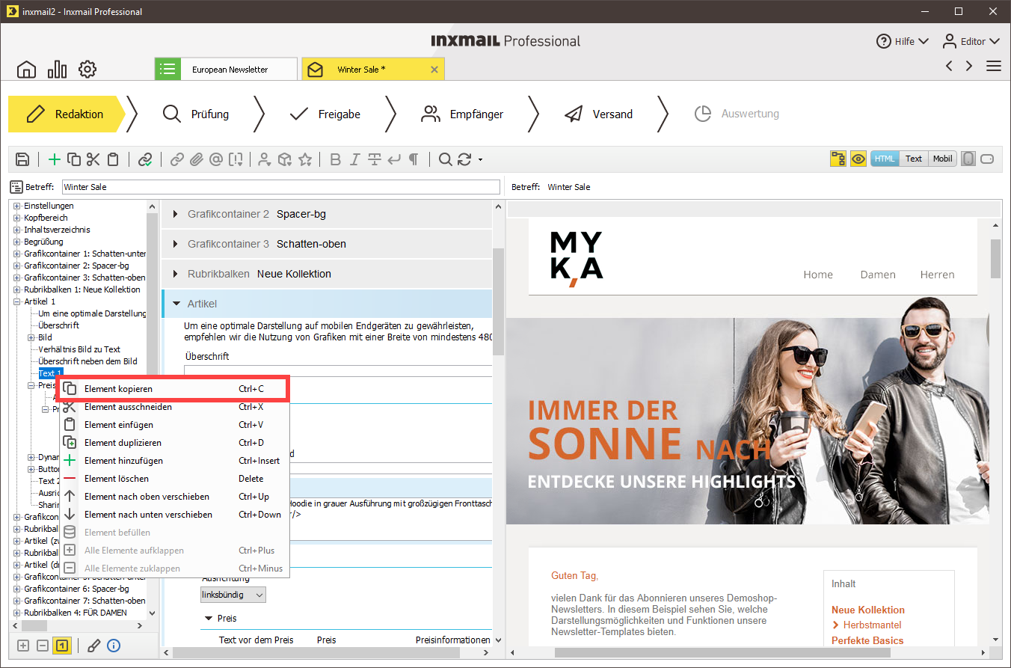Viewport: 1011px width, 668px height.
Task: Go to the previous tab with left arrow
Action: 949,66
